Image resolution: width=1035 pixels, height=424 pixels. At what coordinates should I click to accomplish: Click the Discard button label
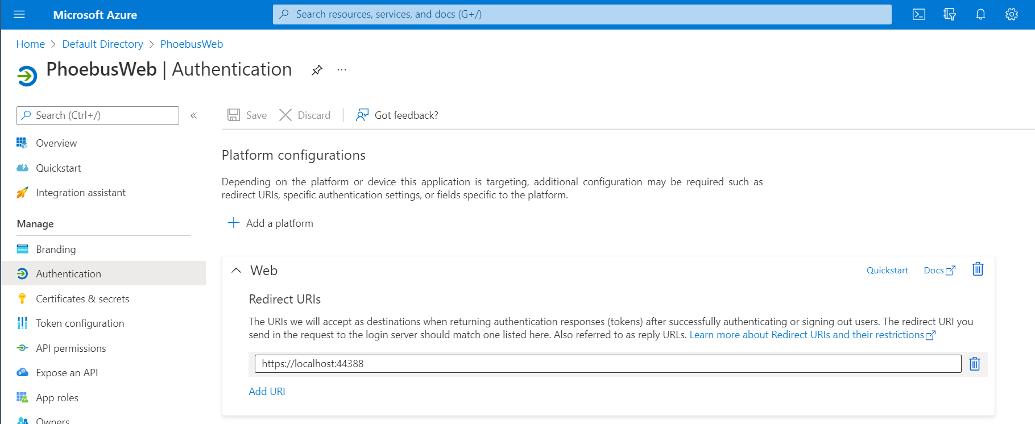point(314,115)
